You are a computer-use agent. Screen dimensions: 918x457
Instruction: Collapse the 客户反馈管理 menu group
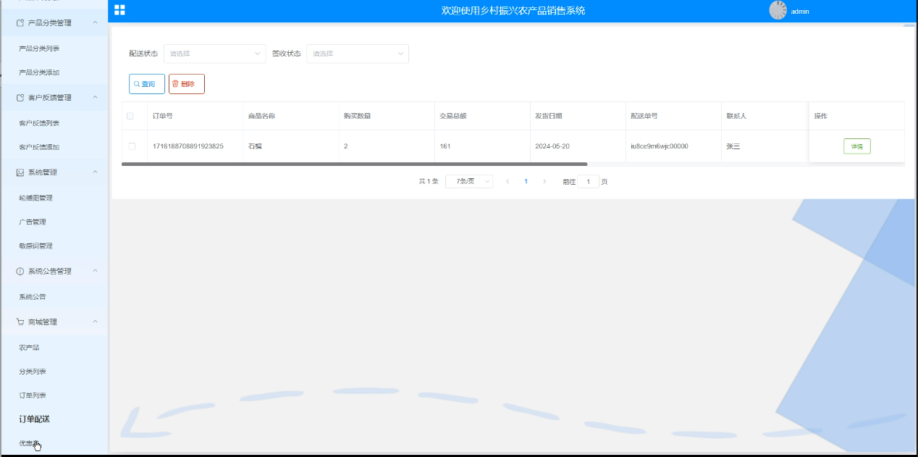96,98
